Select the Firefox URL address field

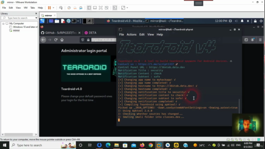[x=104, y=40]
